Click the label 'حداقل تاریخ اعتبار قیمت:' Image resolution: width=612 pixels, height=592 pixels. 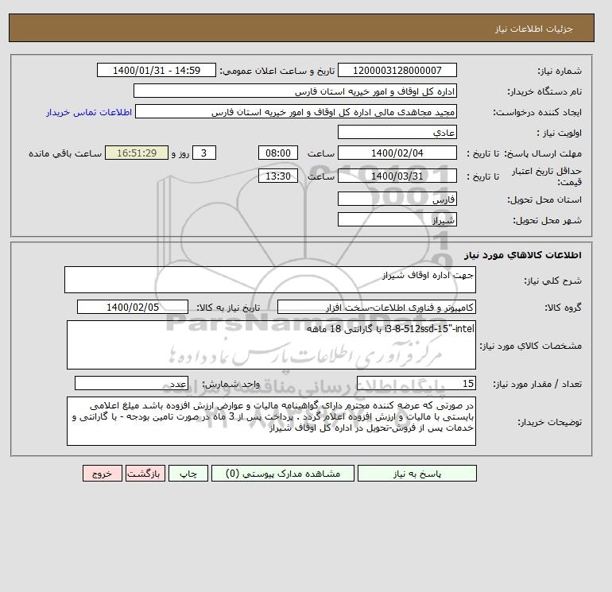click(547, 176)
